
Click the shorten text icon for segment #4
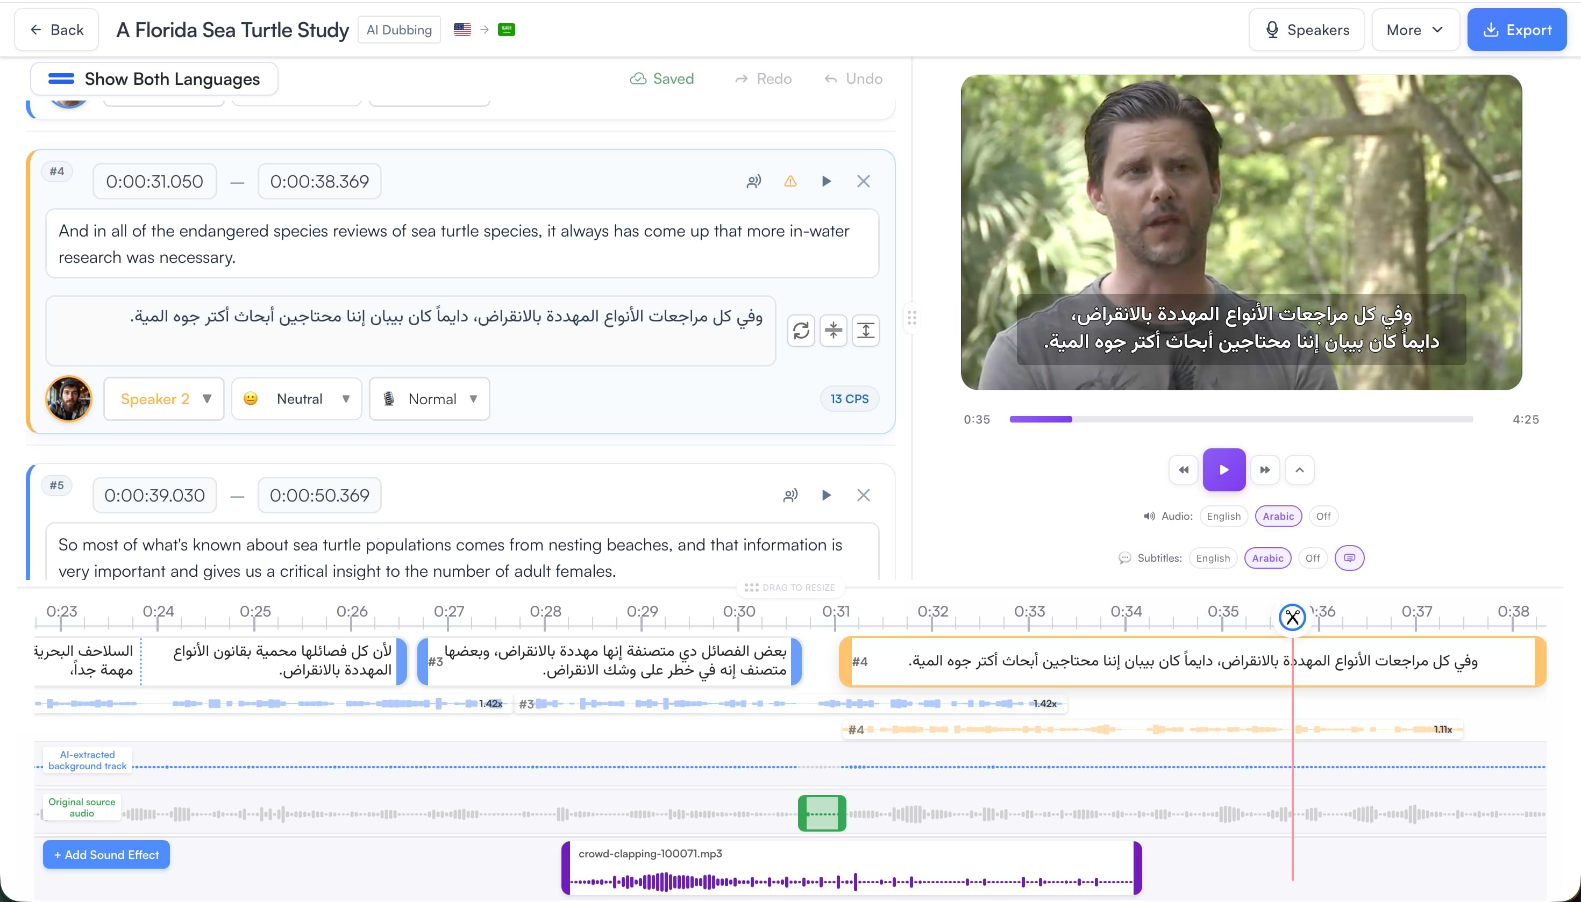(834, 331)
